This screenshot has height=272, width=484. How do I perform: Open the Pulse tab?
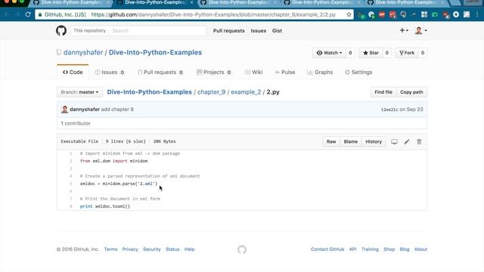[285, 73]
